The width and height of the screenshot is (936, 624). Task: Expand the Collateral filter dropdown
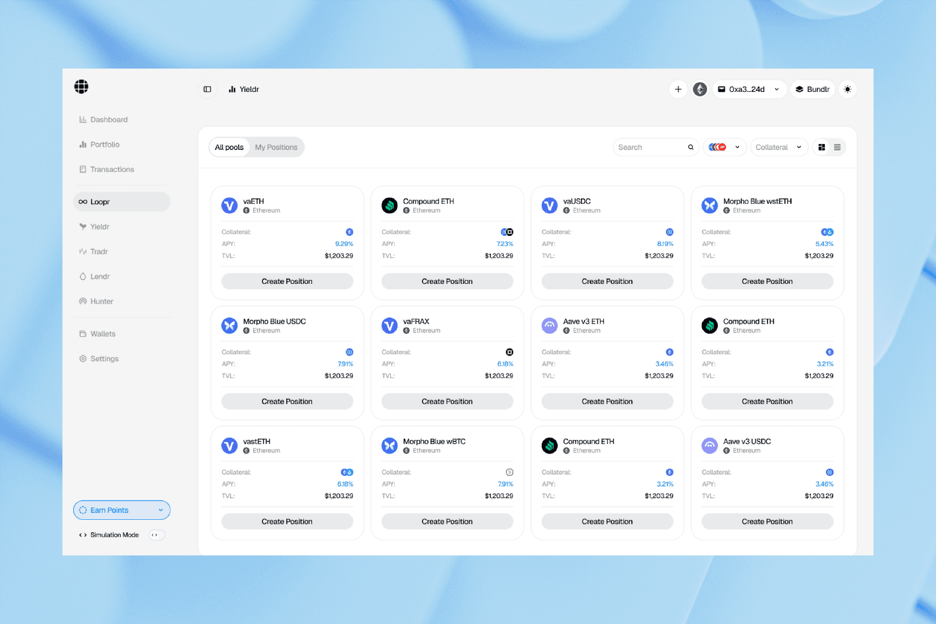(x=779, y=148)
